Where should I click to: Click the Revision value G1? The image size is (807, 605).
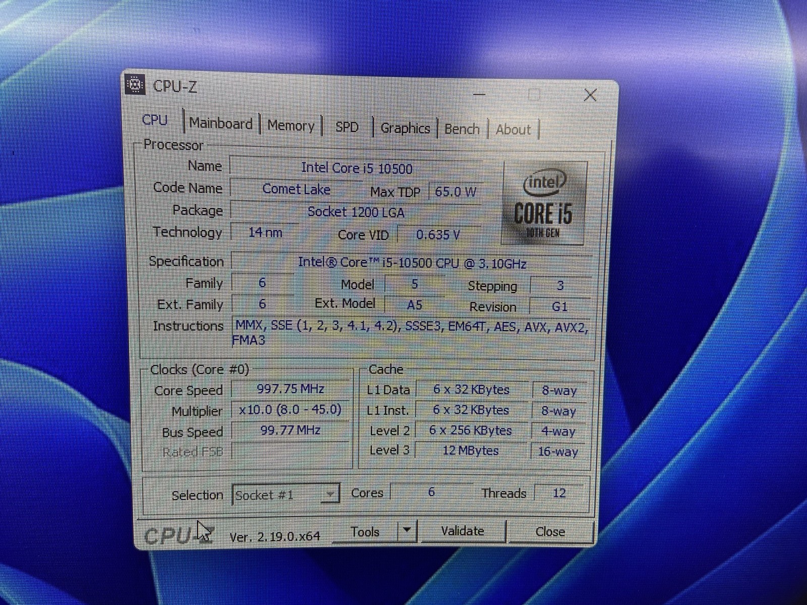560,307
